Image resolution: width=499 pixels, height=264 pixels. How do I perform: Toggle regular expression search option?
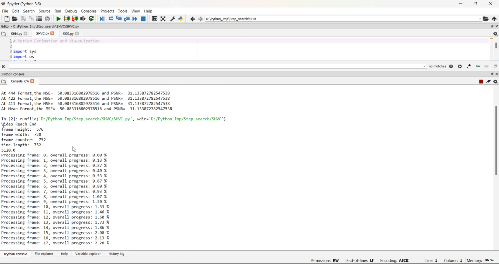(x=469, y=66)
